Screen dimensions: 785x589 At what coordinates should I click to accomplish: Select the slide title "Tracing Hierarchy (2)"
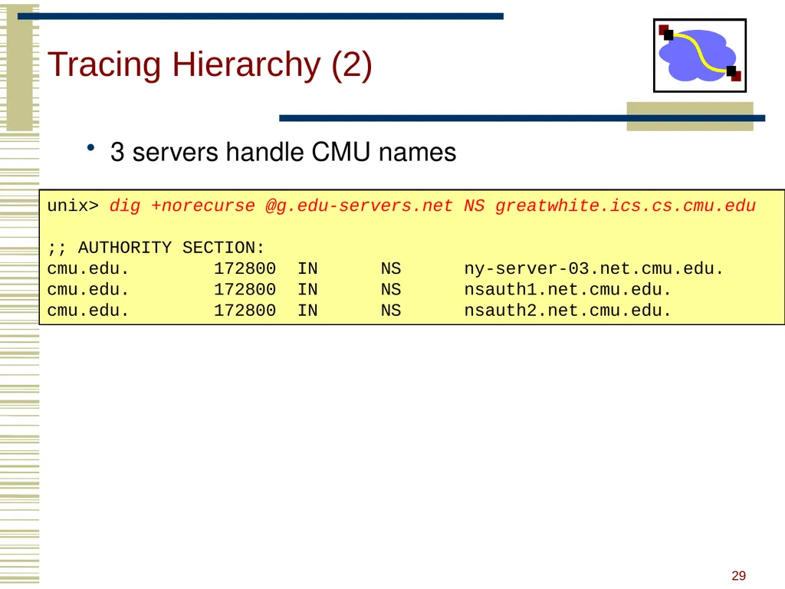click(210, 64)
